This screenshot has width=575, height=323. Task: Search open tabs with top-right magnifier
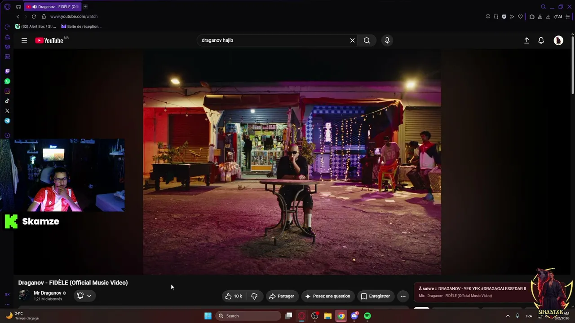point(543,7)
